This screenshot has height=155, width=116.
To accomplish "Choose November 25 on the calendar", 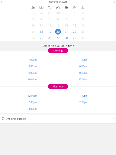I will [41, 38].
